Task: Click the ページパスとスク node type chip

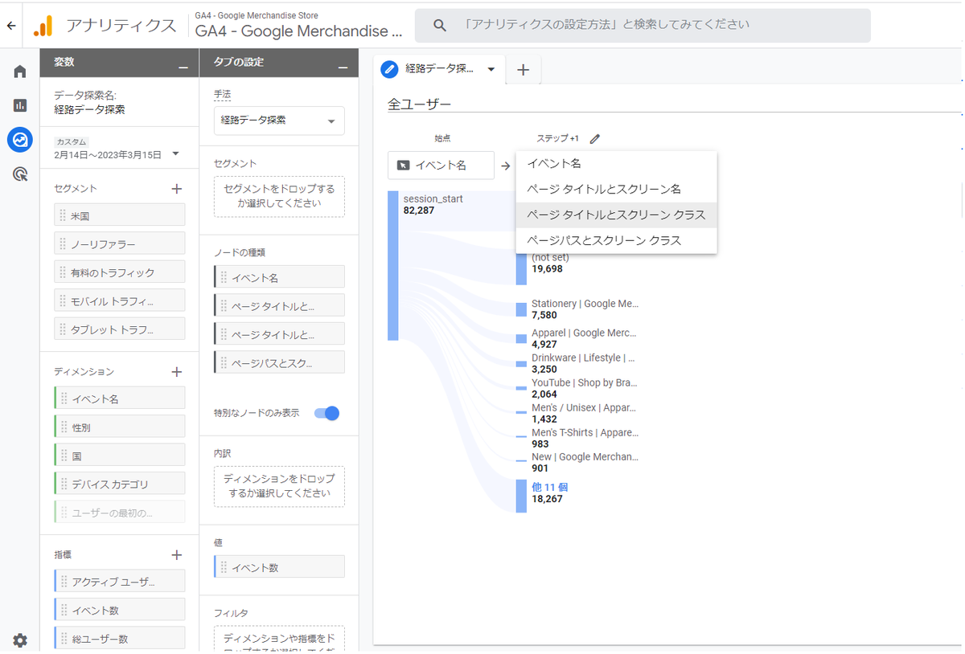Action: (x=279, y=362)
